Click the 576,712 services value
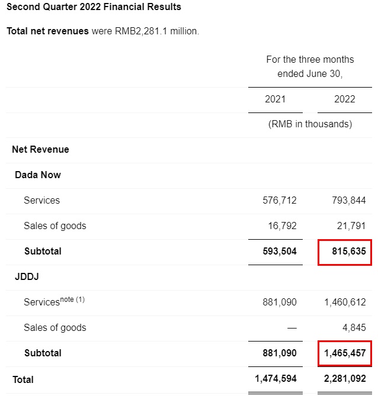Screen dimensions: 378x396 (x=279, y=201)
